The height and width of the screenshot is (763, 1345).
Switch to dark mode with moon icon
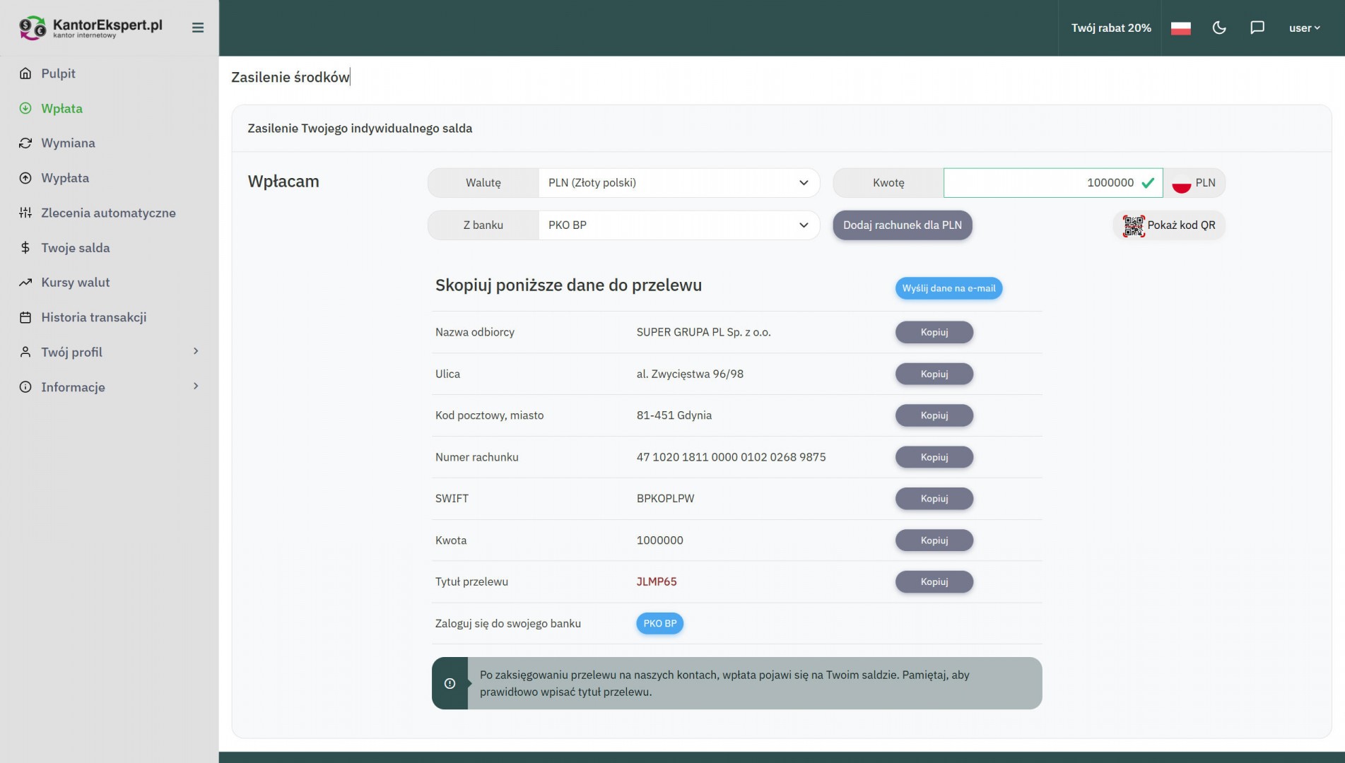click(x=1219, y=28)
